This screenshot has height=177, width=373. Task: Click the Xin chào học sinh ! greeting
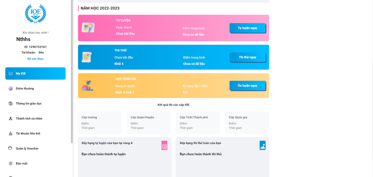[36, 33]
